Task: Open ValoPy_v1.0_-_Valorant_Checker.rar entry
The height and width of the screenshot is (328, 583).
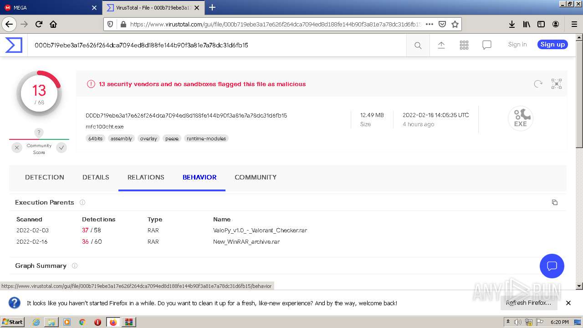Action: tap(260, 231)
